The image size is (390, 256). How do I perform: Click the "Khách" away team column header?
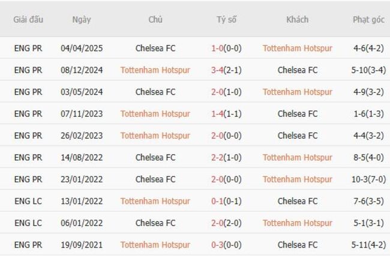(x=297, y=19)
